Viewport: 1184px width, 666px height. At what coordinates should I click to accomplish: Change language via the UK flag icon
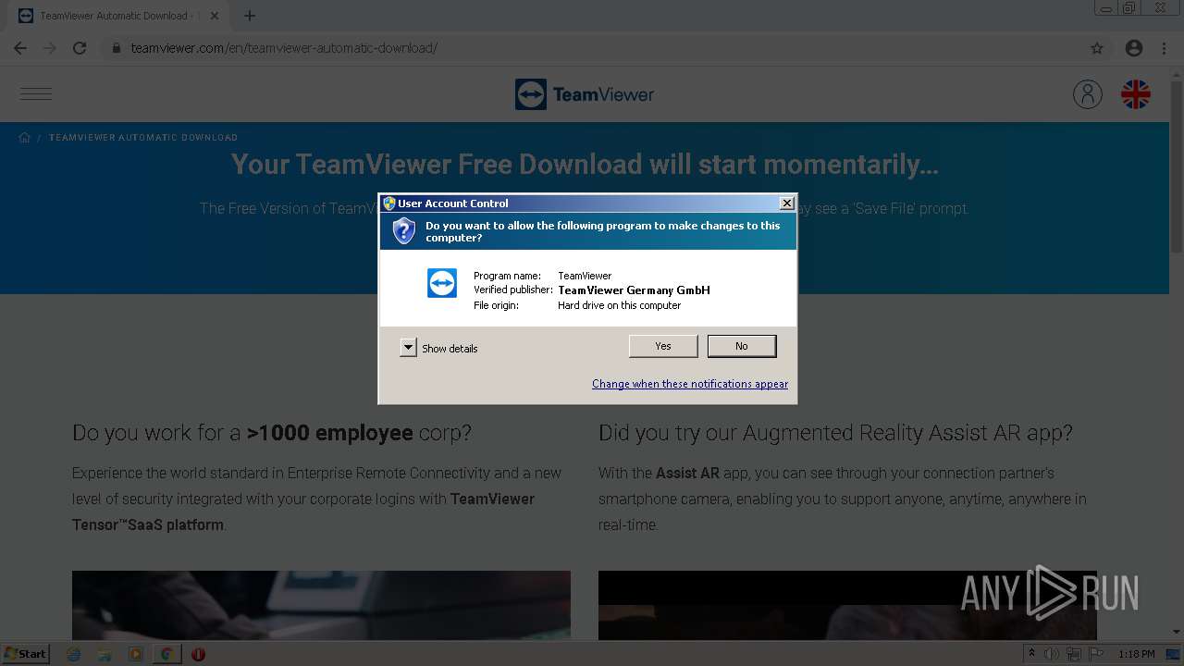(1136, 94)
